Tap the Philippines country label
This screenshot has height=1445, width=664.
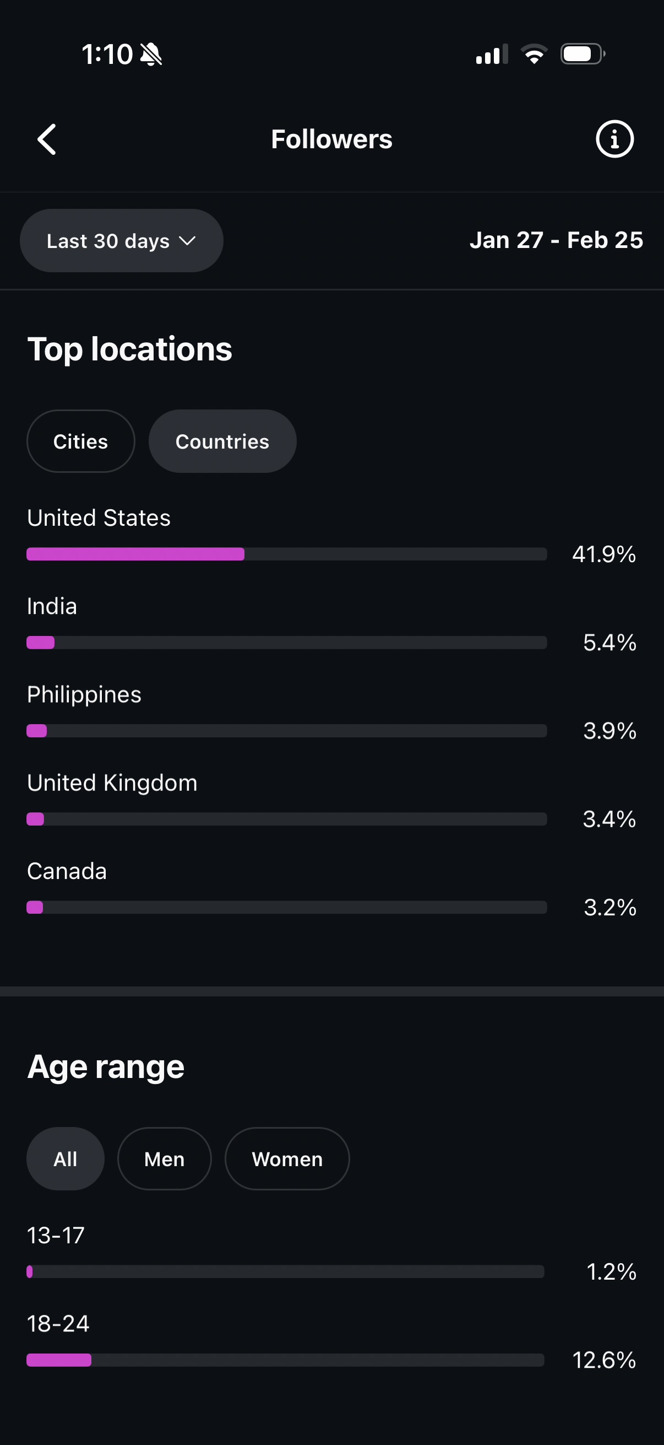[x=85, y=694]
